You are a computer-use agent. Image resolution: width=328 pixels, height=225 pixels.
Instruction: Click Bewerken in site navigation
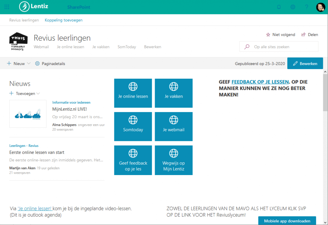click(152, 47)
